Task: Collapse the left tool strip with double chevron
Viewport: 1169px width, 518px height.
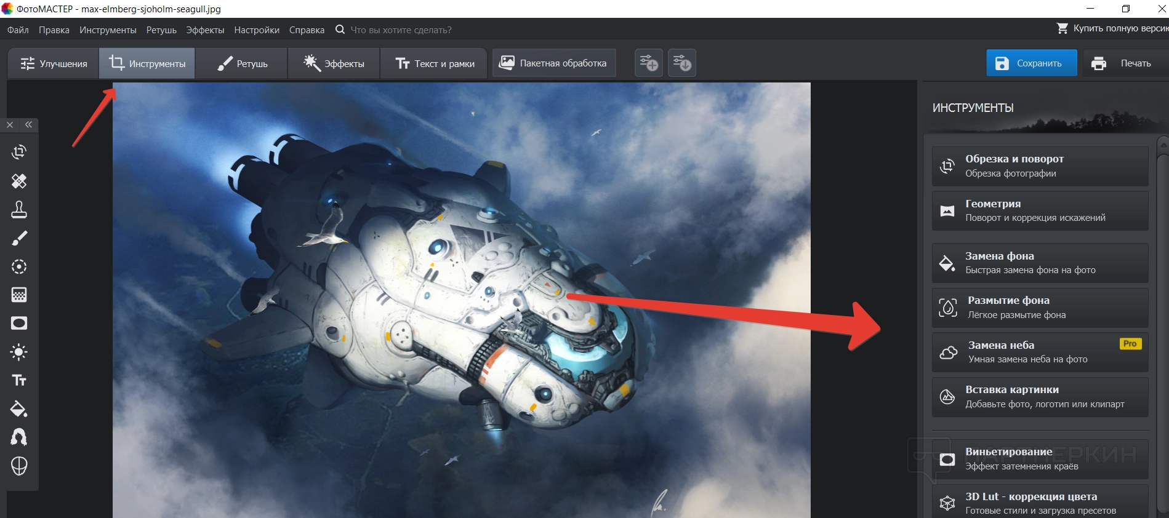Action: tap(29, 125)
